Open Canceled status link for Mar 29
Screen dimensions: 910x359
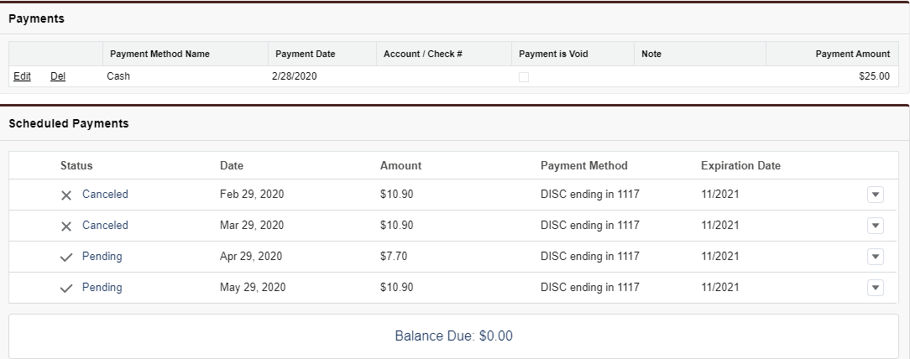click(105, 226)
